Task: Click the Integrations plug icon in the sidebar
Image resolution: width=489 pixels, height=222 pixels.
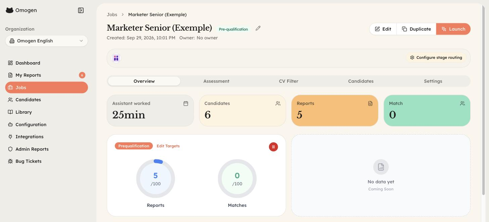Action: pyautogui.click(x=10, y=137)
